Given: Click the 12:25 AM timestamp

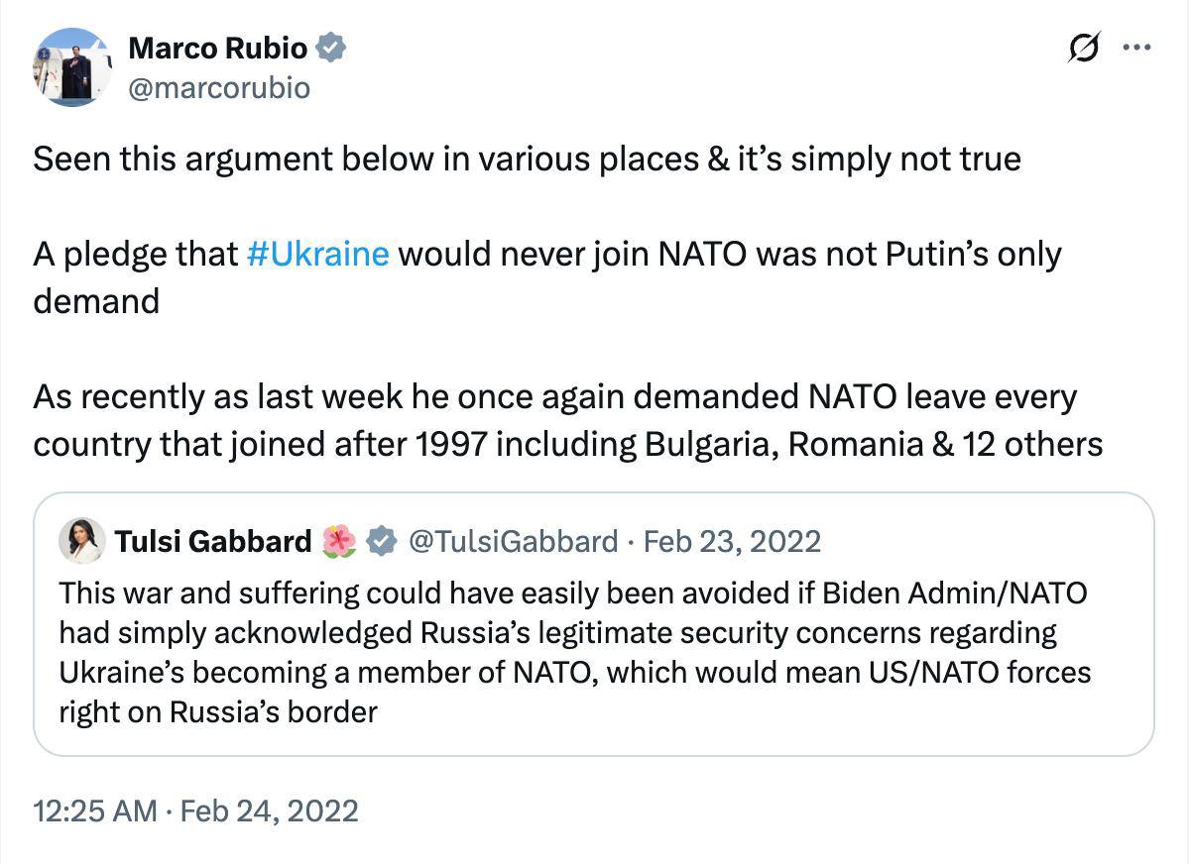Looking at the screenshot, I should 94,811.
